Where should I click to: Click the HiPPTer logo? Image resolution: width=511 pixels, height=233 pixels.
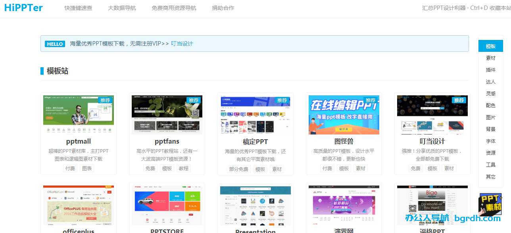tap(23, 8)
